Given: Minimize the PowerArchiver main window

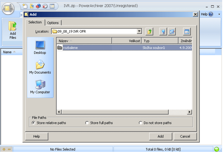Looking at the screenshot, I should (x=207, y=7).
